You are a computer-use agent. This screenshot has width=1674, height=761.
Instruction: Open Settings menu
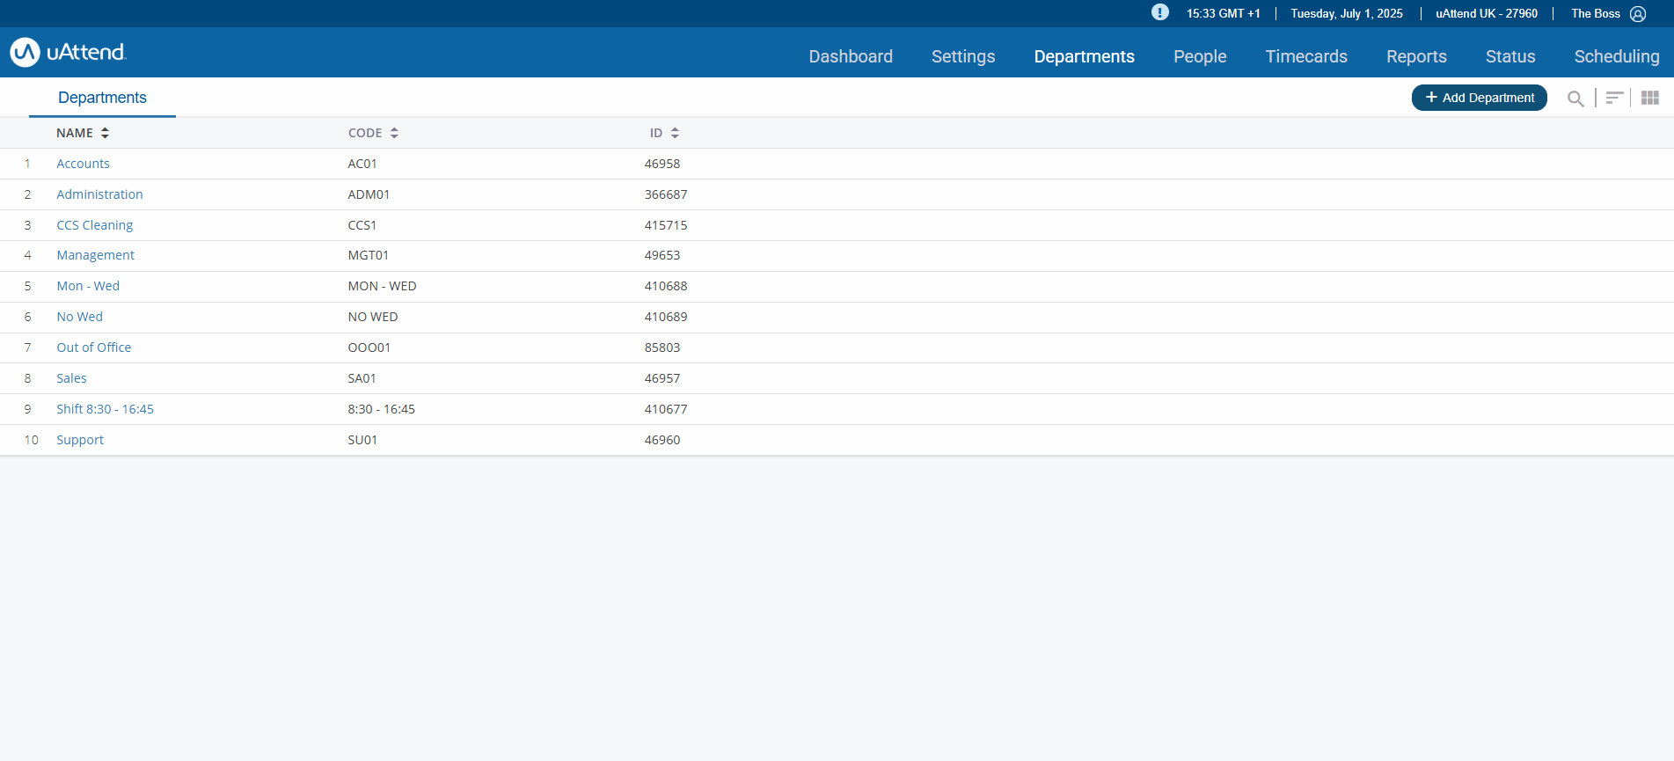(x=963, y=56)
